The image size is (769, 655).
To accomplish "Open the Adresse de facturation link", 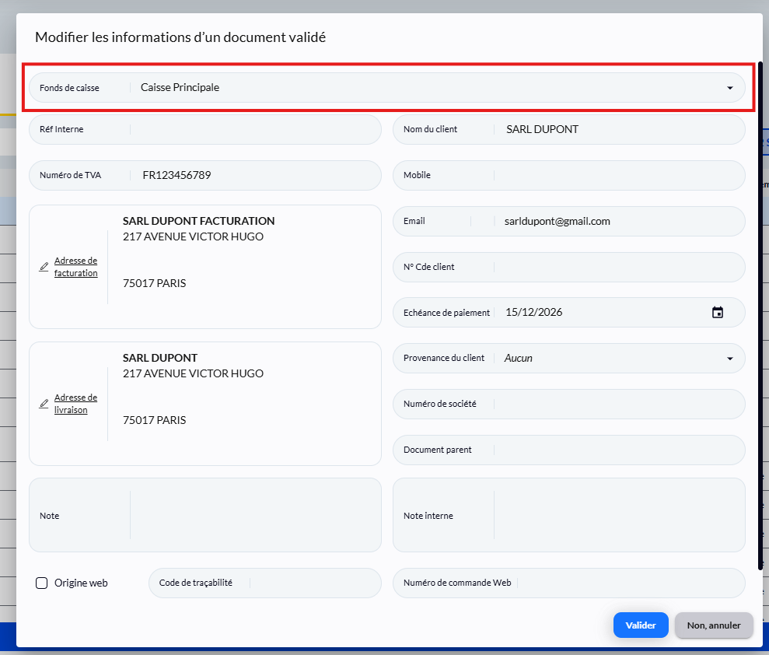I will [x=75, y=267].
